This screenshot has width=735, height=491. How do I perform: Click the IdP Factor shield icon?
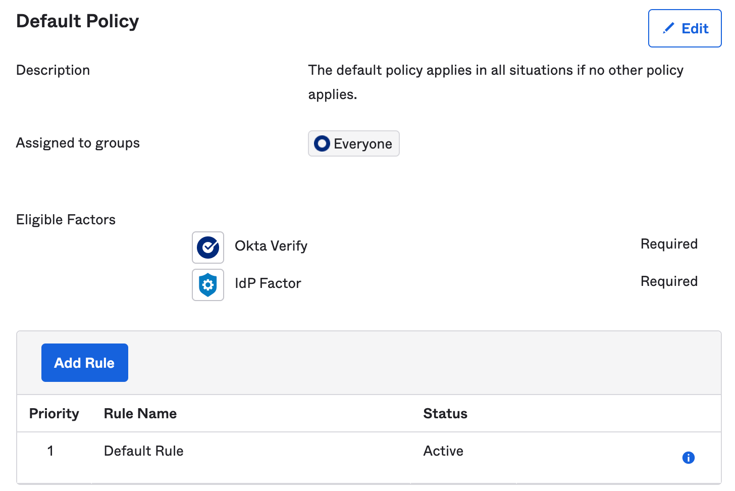tap(208, 285)
